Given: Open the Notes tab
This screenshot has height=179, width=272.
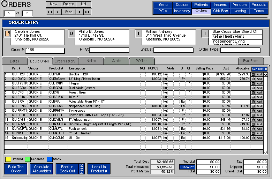Looking at the screenshot, I should pyautogui.click(x=91, y=61).
